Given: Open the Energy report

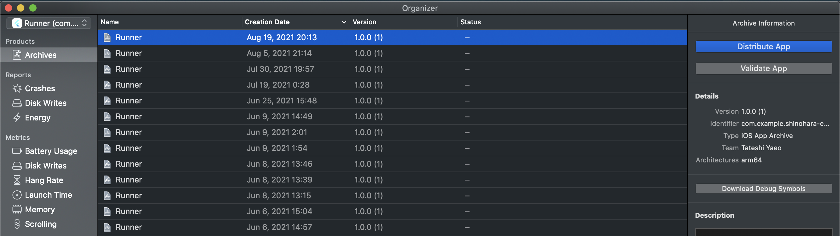Looking at the screenshot, I should click(x=38, y=117).
